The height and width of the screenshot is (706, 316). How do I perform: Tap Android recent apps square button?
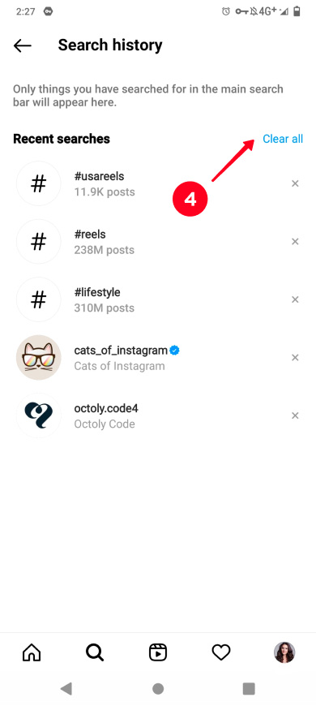click(x=249, y=688)
